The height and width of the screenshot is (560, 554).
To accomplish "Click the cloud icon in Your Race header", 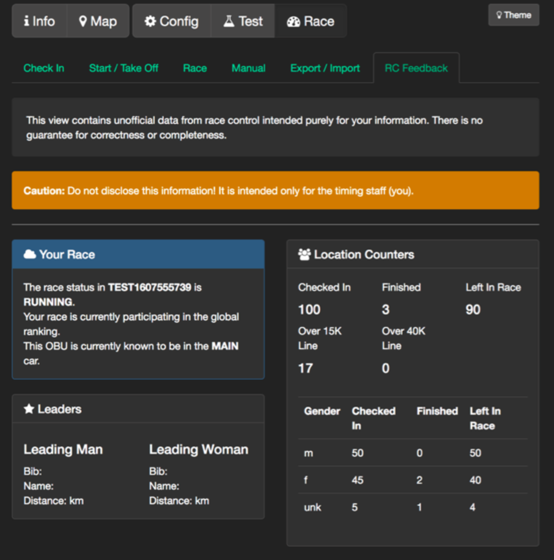I will [x=30, y=254].
